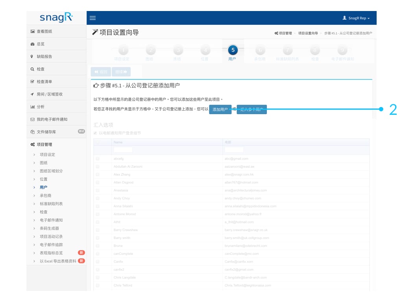Click 项目设置向导 breadcrumb link

tap(308, 33)
